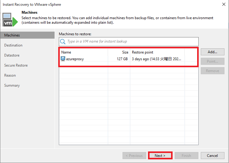The image size is (229, 163).
Task: Sort by the Restore point column header
Action: pyautogui.click(x=157, y=52)
